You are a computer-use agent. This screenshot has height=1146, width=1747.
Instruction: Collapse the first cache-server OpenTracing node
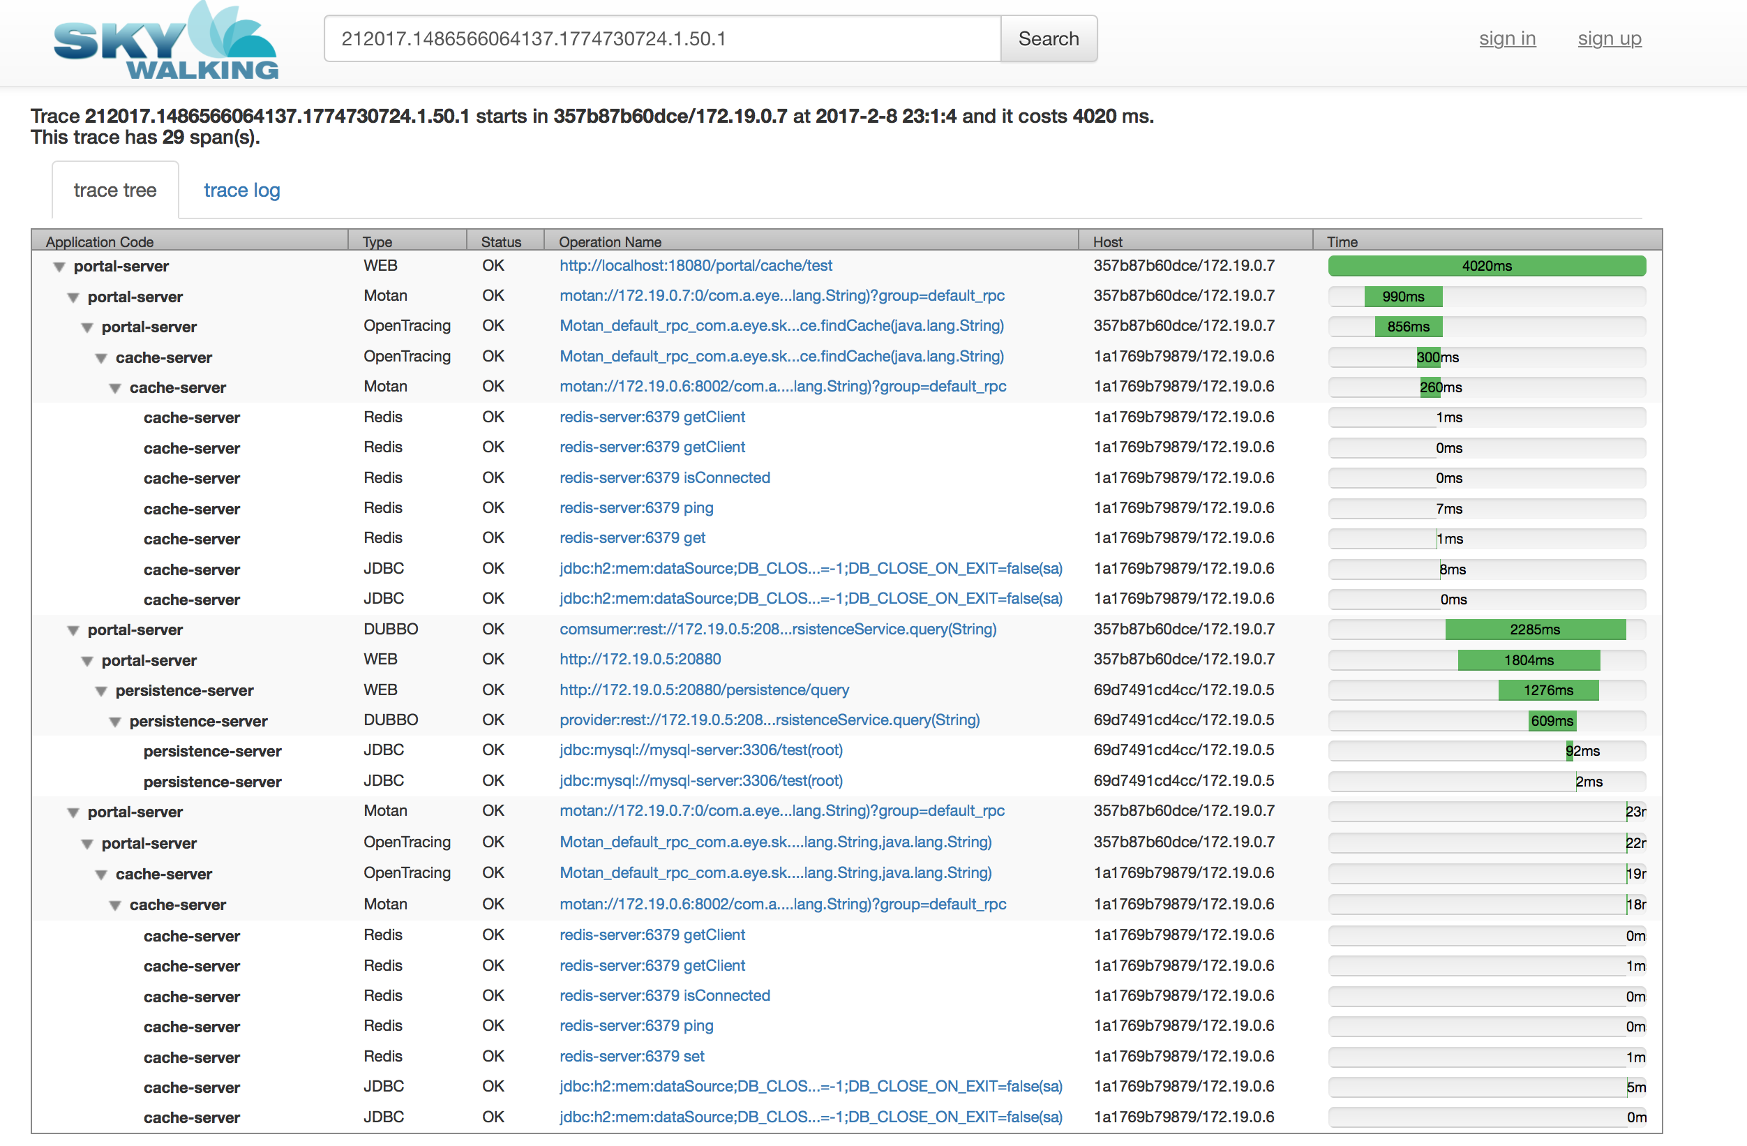click(x=101, y=358)
